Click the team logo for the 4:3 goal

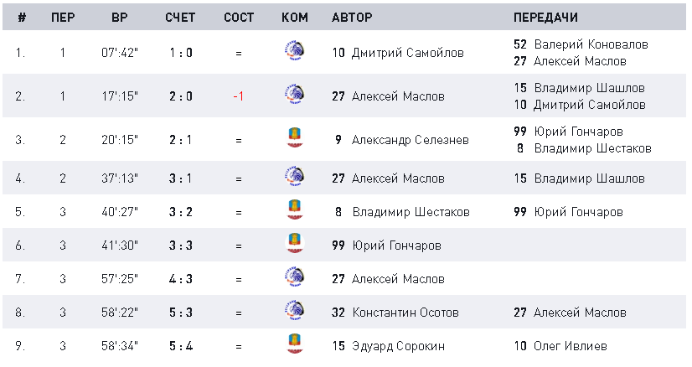tap(294, 277)
